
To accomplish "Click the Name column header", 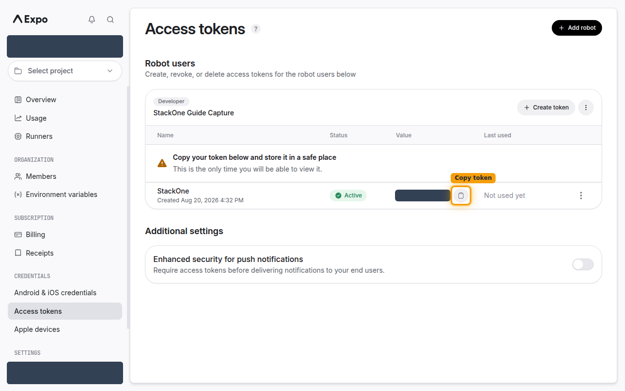I will tap(165, 135).
